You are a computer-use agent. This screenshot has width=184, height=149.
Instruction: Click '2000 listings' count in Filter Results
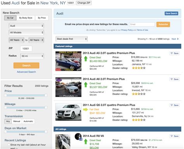click(x=42, y=86)
